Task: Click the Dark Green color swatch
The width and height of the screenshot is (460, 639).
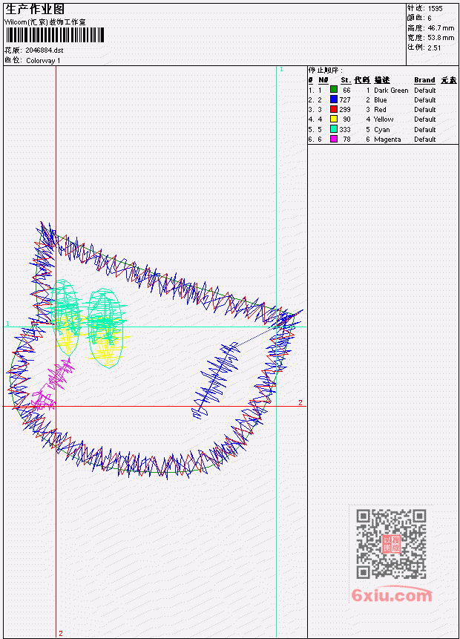Action: click(x=334, y=90)
